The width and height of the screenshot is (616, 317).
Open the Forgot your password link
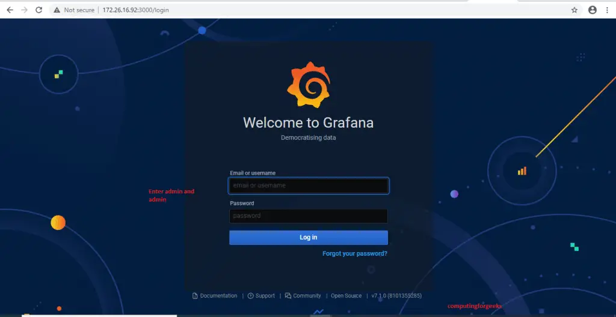pos(355,253)
